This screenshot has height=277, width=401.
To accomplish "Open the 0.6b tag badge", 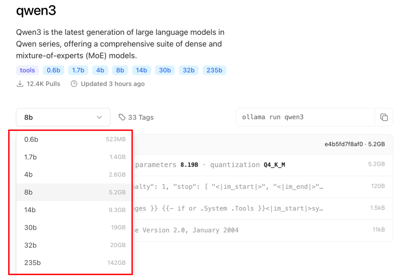I will pos(53,70).
